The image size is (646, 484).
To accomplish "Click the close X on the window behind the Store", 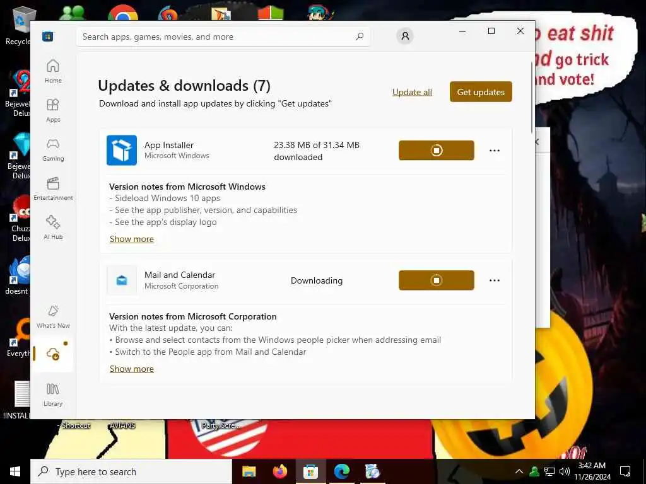I will pyautogui.click(x=537, y=142).
